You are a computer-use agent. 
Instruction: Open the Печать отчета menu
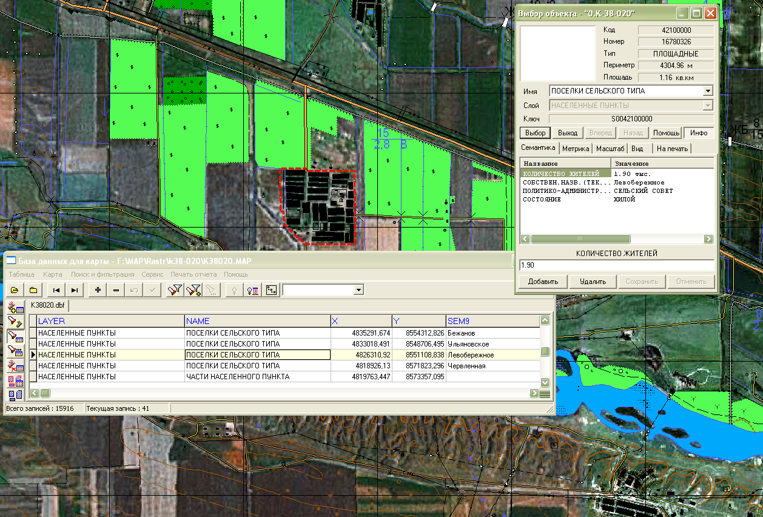pos(193,274)
